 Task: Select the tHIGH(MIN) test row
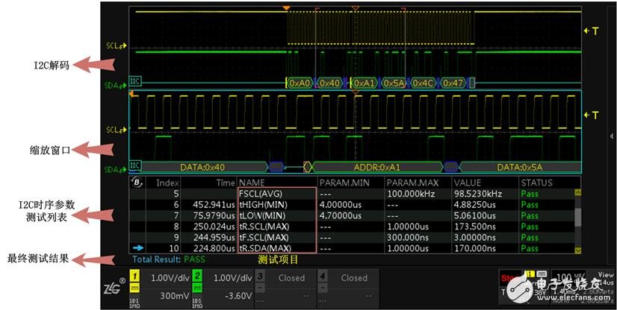(x=264, y=204)
